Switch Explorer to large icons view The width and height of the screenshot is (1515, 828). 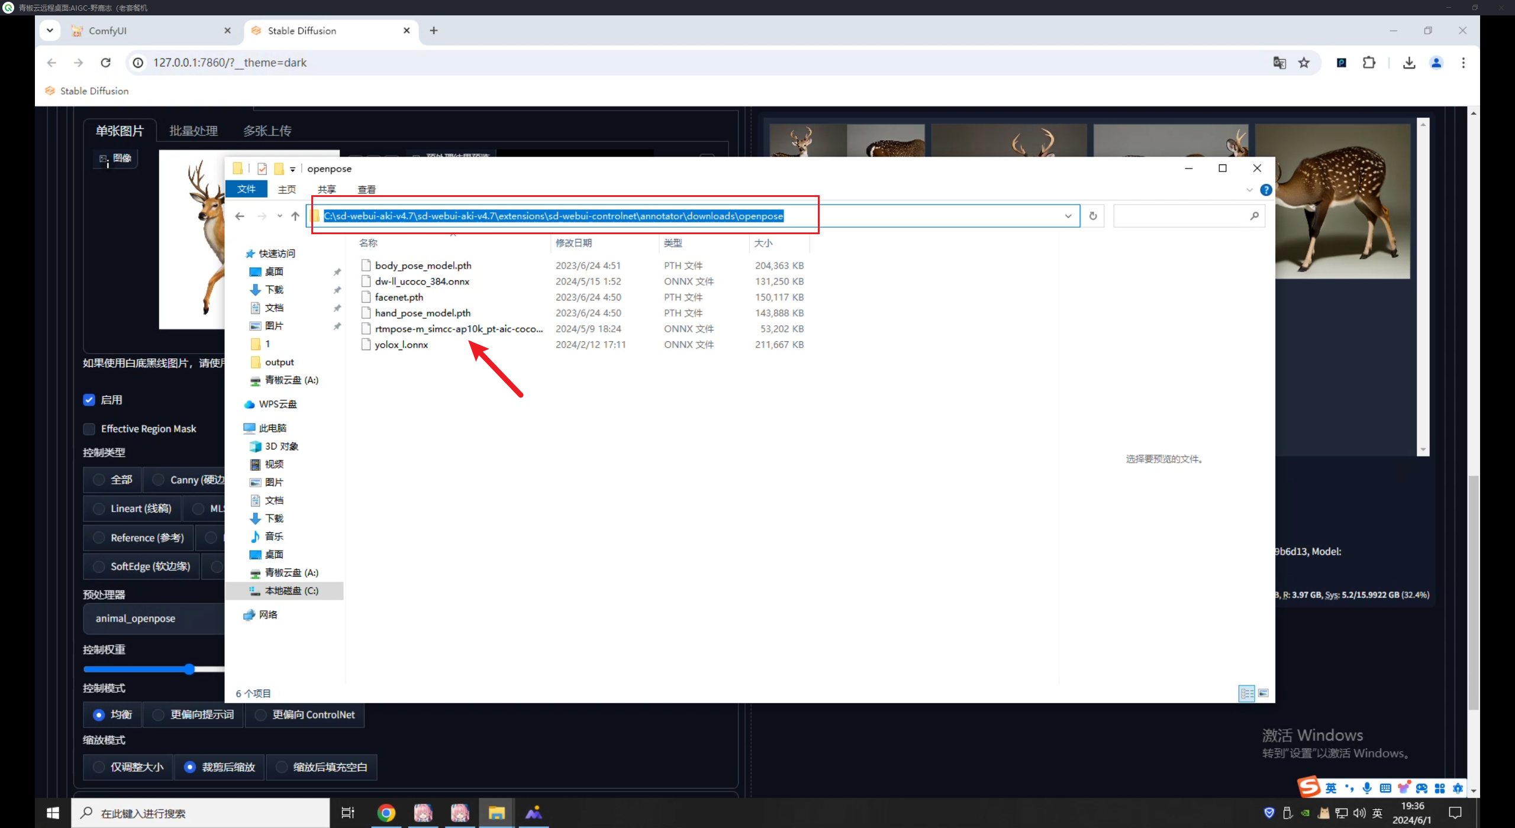[x=1263, y=693]
